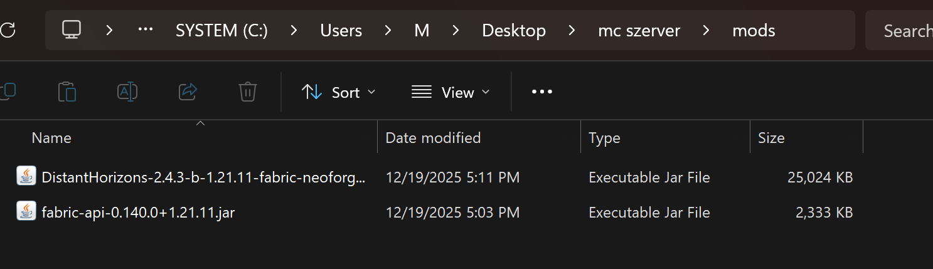Click the Rename icon

127,92
